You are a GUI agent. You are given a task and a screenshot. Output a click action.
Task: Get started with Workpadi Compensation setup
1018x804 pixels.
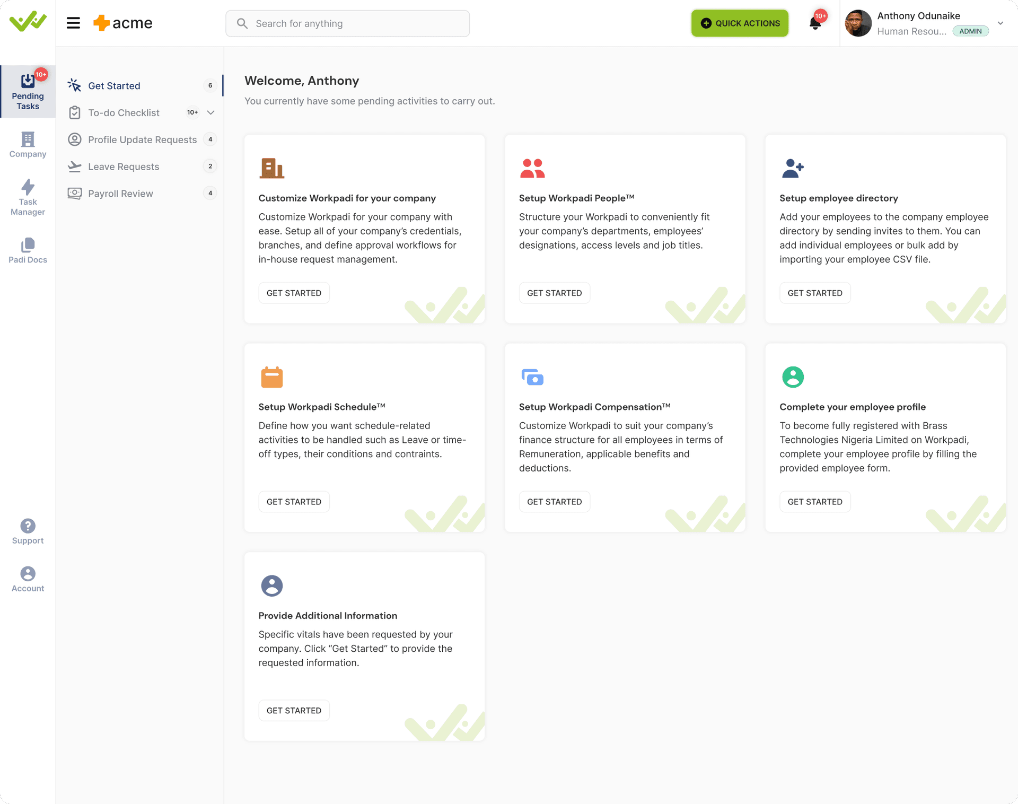[555, 502]
